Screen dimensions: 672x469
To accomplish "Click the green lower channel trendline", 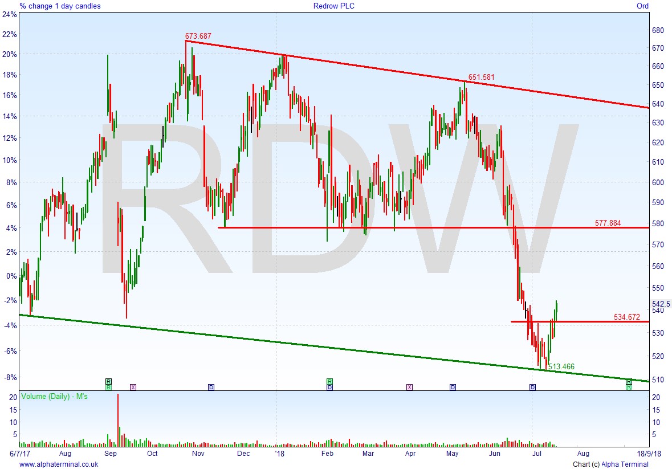I will [334, 348].
